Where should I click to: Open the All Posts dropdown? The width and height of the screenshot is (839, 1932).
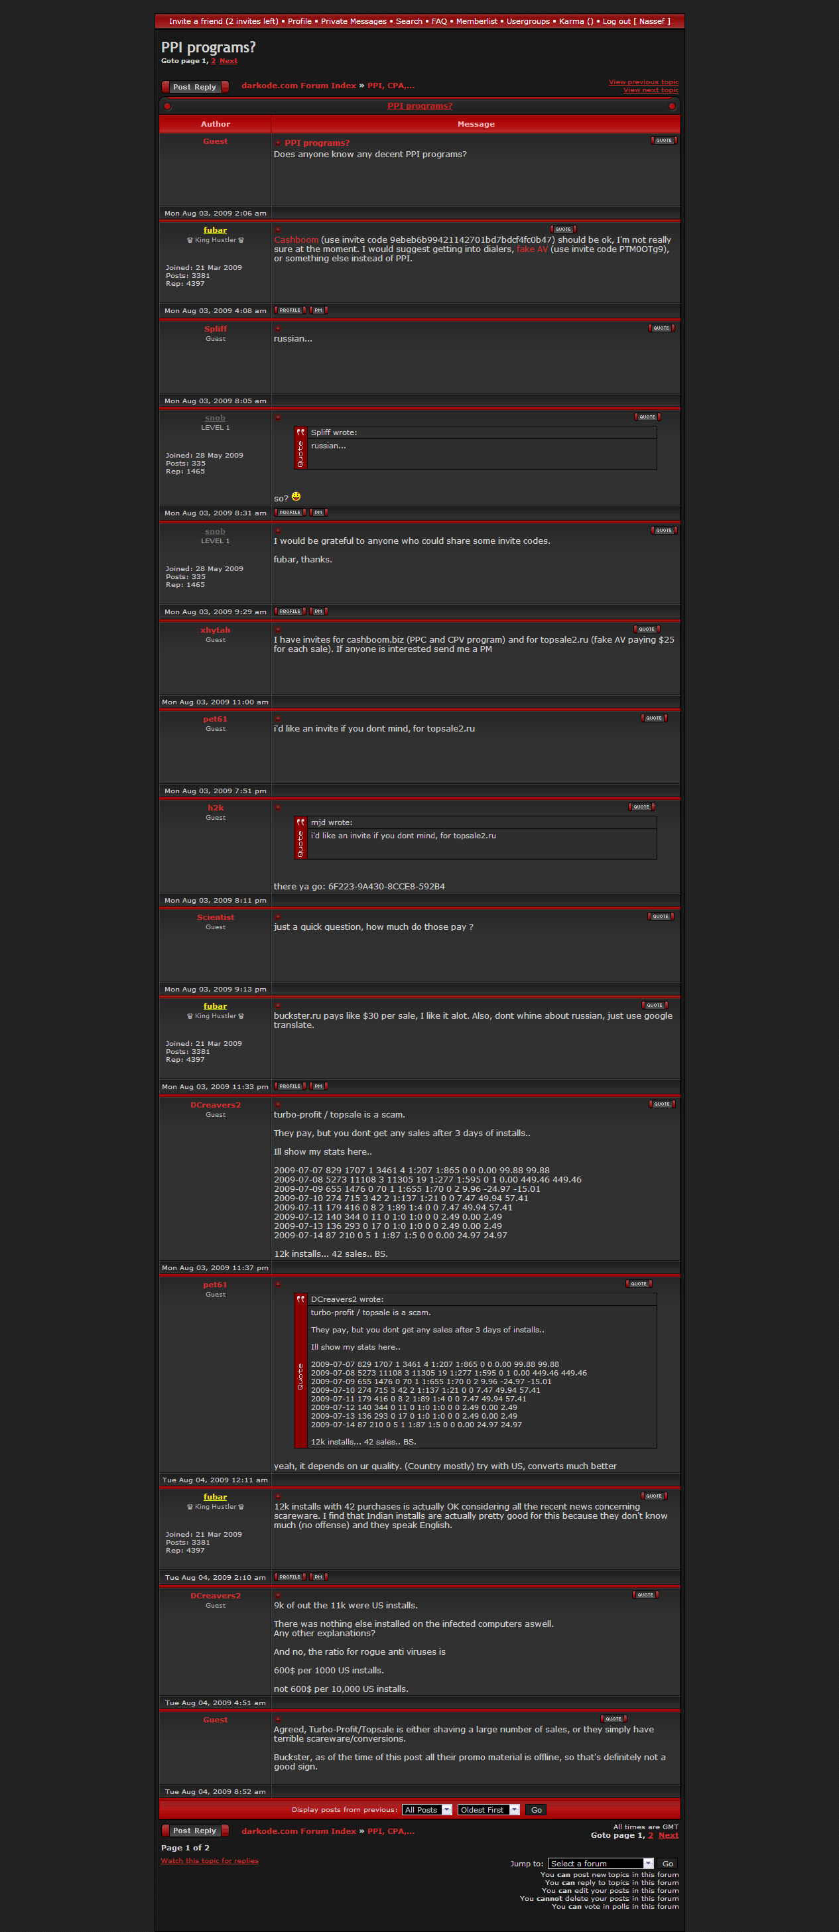pos(426,1810)
